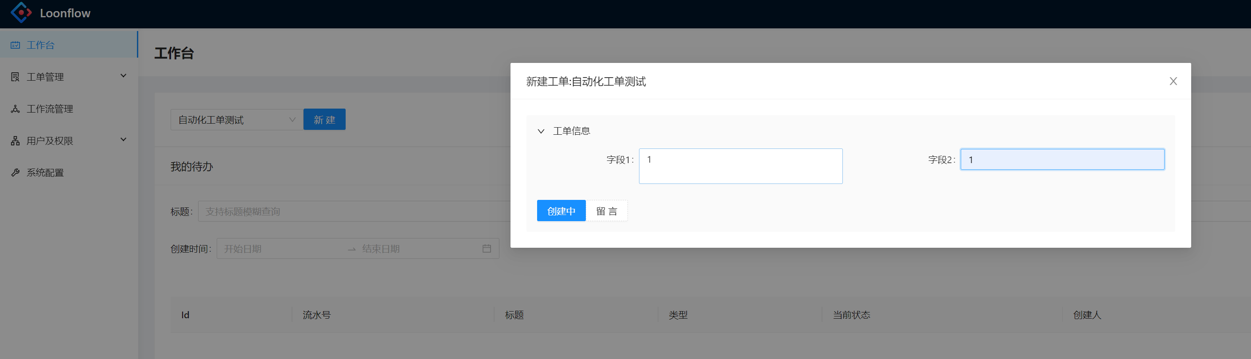Viewport: 1251px width, 359px height.
Task: Expand the 工单管理 submenu arrow
Action: click(x=123, y=76)
